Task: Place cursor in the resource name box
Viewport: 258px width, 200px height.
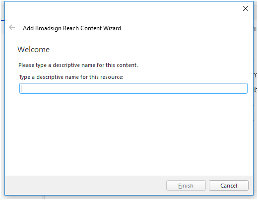Action: (x=133, y=88)
